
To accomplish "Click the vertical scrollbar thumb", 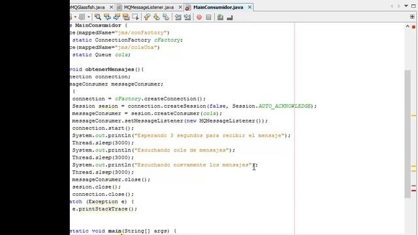I will pos(408,134).
